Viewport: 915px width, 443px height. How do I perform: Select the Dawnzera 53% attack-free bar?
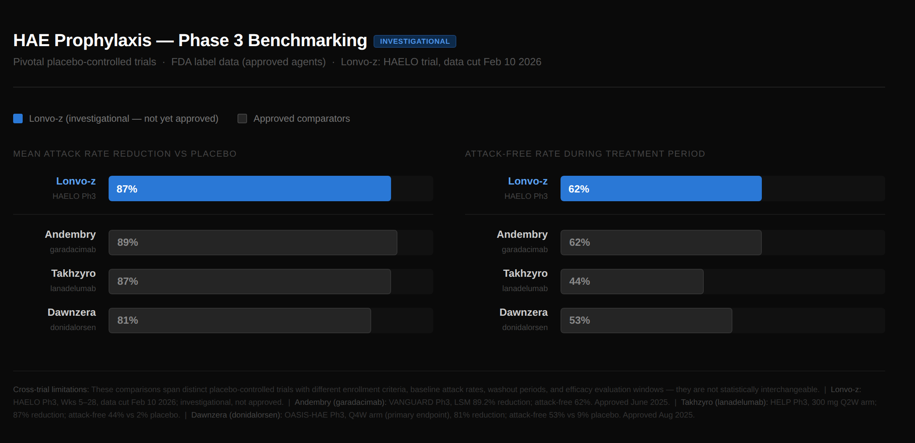point(646,321)
